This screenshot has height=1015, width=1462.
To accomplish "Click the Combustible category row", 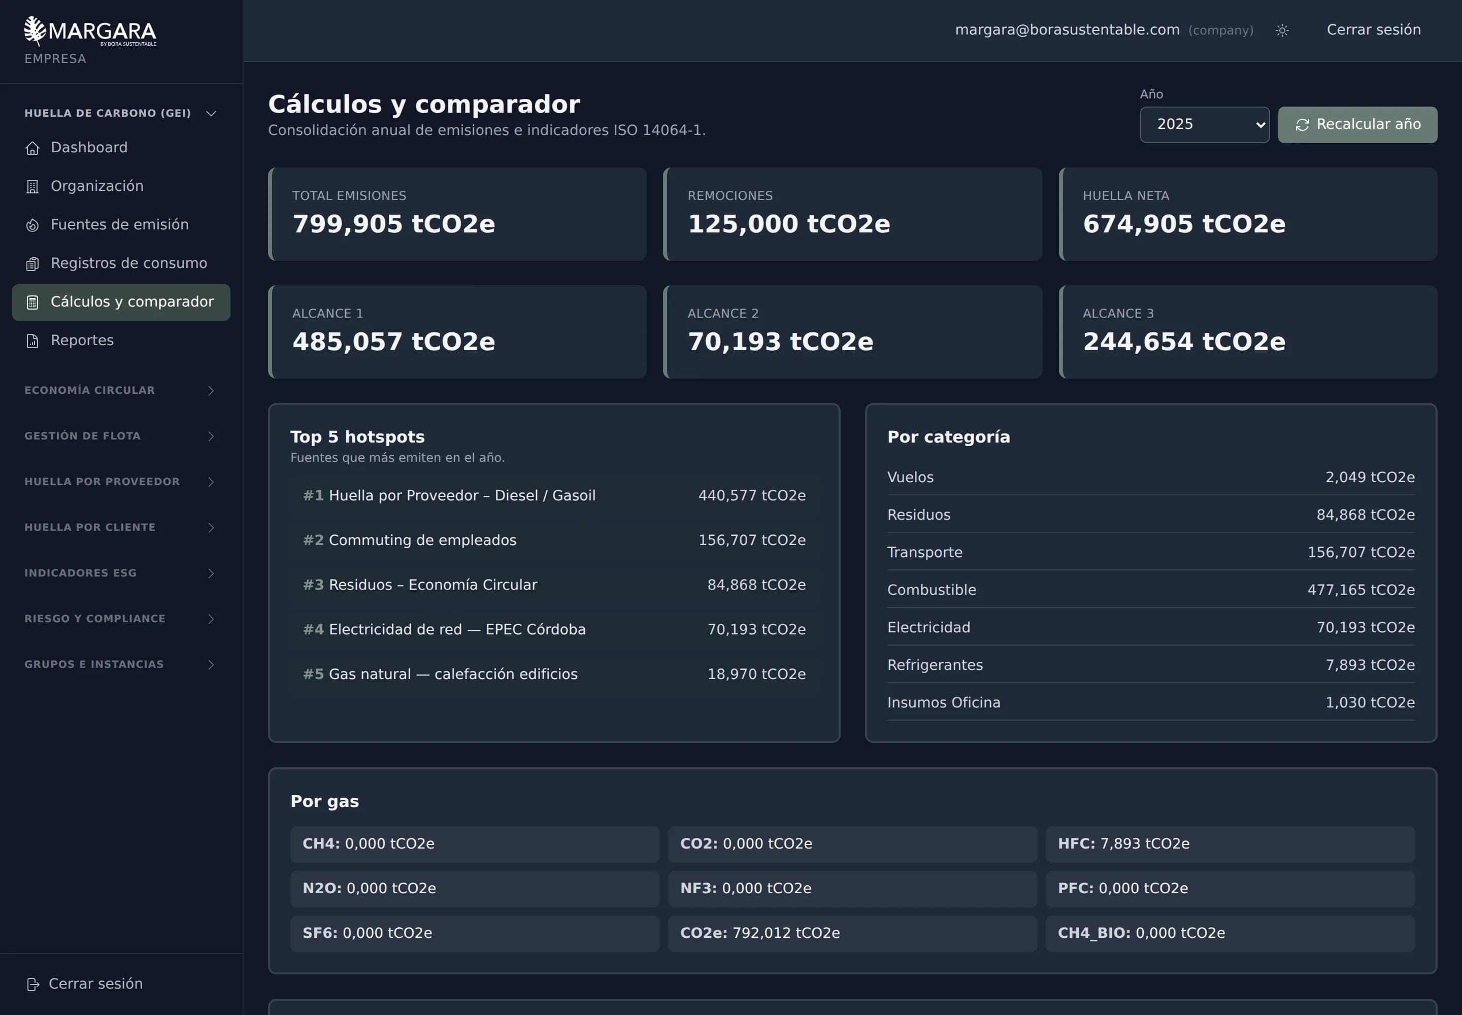I will [1151, 590].
